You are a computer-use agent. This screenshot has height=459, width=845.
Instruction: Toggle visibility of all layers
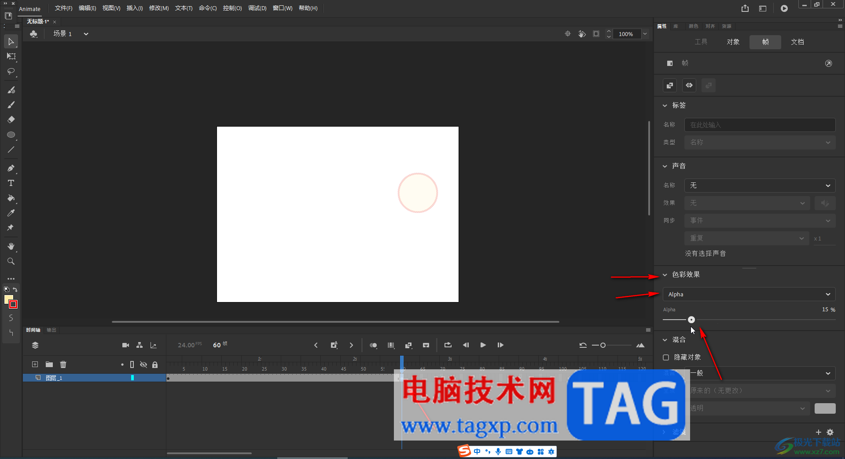143,364
